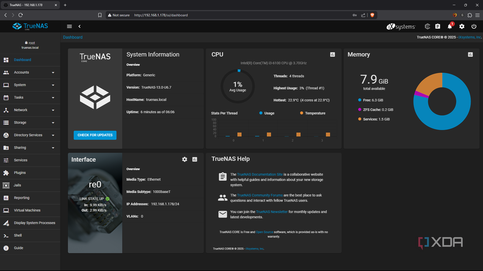Screen dimensions: 483x271
Task: Click the Brave Shields icon in address bar
Action: tap(372, 15)
